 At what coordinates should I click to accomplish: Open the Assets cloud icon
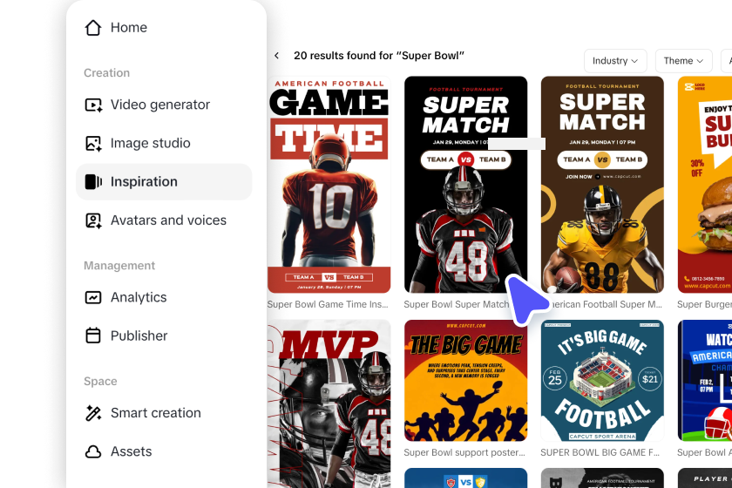tap(93, 451)
